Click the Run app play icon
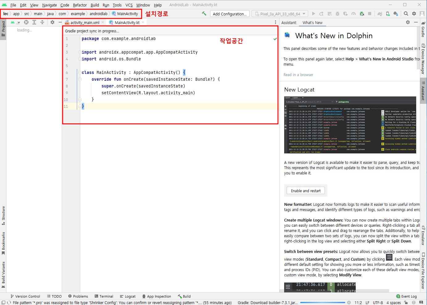 click(x=313, y=14)
